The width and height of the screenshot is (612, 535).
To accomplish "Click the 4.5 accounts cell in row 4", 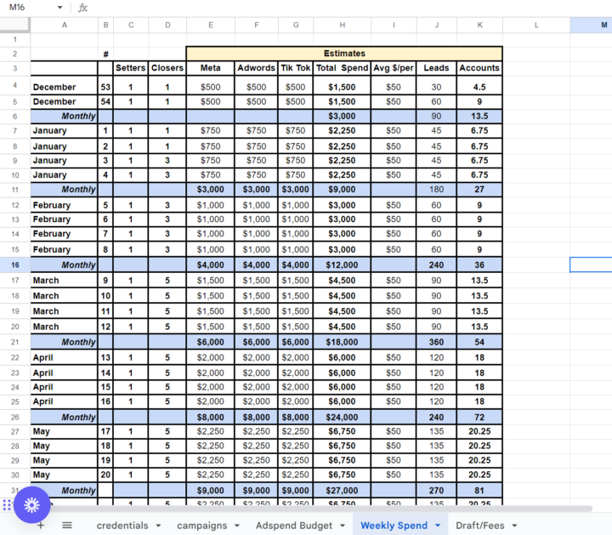I will click(479, 87).
